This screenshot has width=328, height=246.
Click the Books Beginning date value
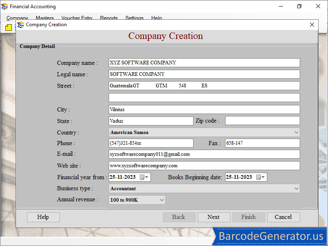[x=239, y=177]
